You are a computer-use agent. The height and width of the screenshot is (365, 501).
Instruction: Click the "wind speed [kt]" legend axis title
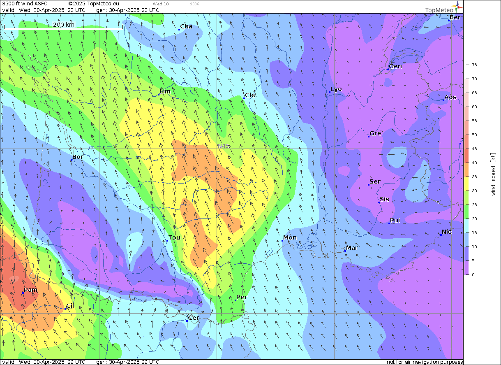tap(493, 173)
